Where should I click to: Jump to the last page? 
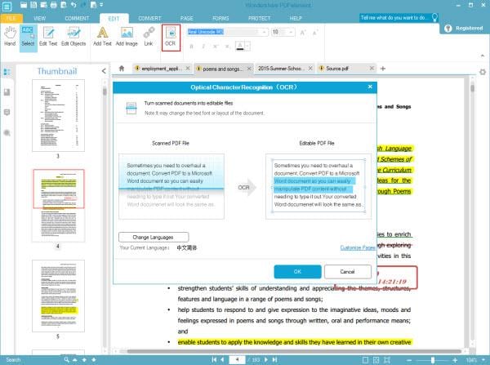[x=274, y=359]
